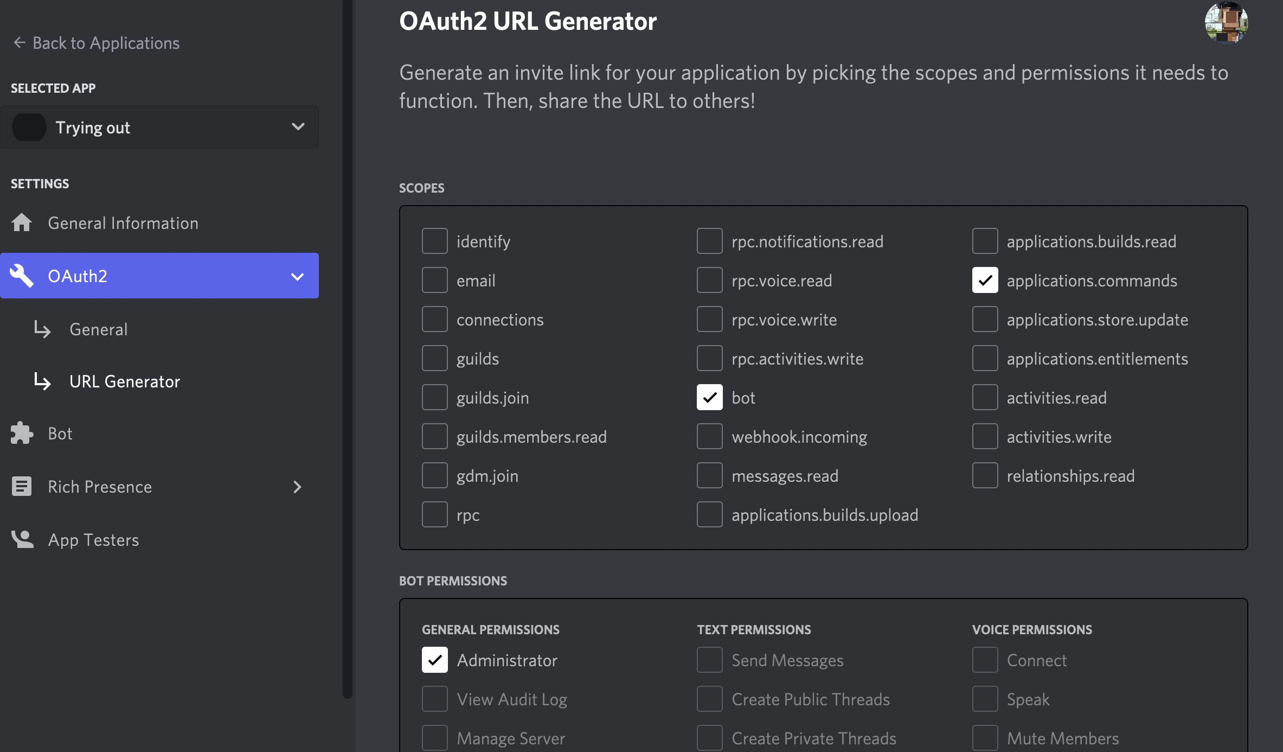
Task: Open General Information settings page
Action: point(159,222)
